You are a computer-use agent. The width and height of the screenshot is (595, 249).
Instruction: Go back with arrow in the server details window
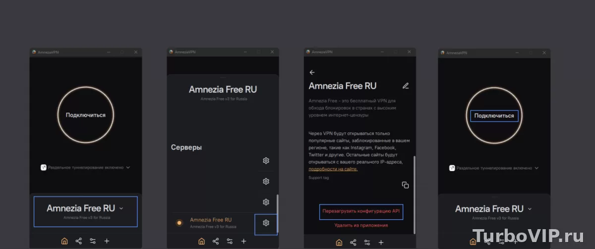pyautogui.click(x=312, y=72)
